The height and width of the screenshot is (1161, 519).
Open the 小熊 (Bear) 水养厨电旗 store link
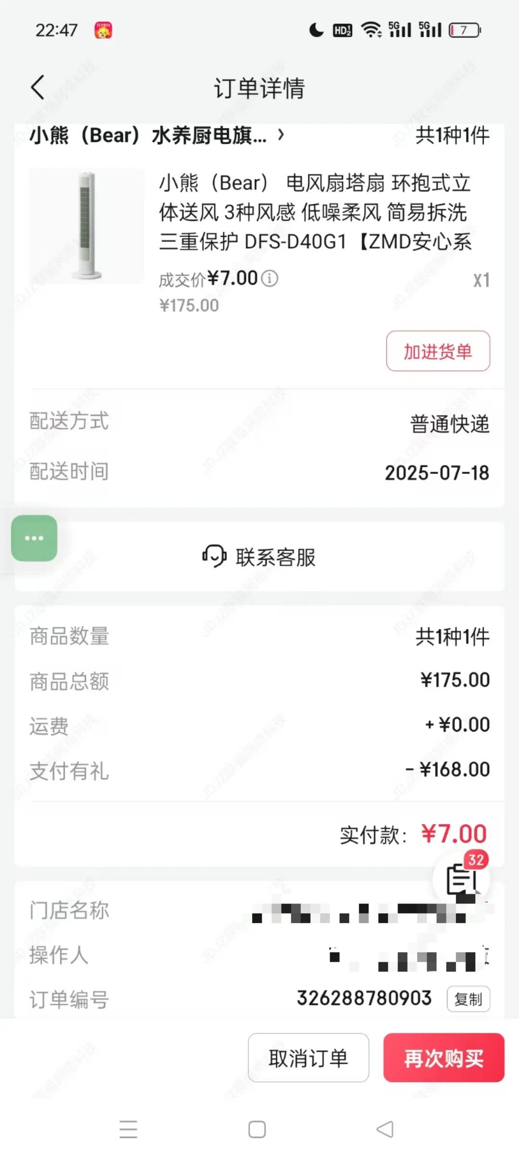[148, 135]
